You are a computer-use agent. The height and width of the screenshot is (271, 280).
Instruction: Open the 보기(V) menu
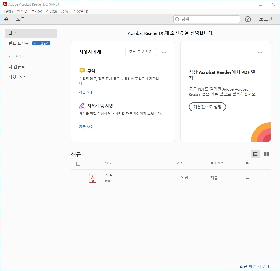tap(37, 11)
